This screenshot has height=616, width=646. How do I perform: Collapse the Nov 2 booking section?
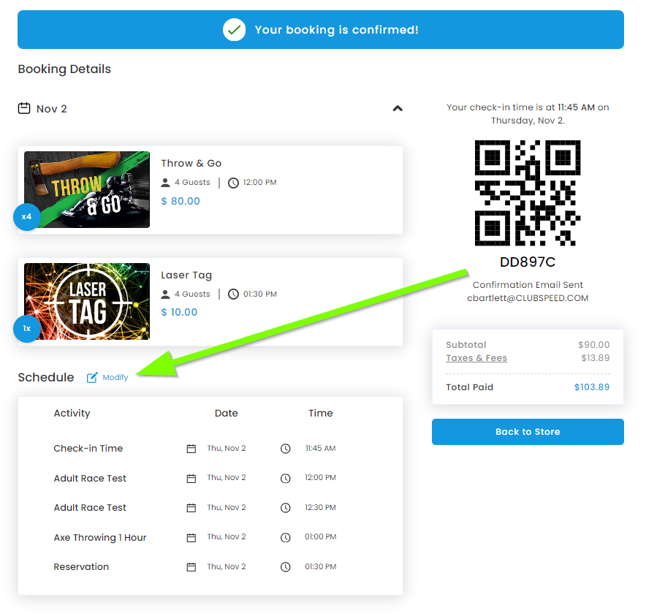point(397,108)
